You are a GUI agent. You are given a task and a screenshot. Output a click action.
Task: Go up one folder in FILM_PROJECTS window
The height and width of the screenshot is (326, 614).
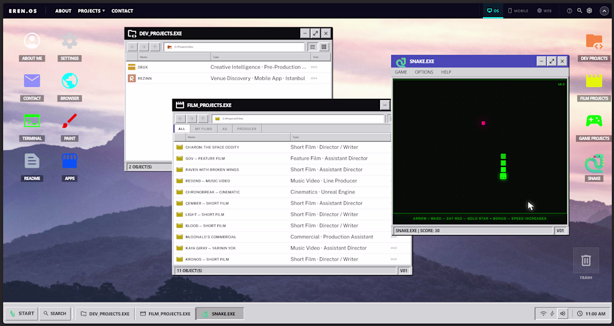203,119
